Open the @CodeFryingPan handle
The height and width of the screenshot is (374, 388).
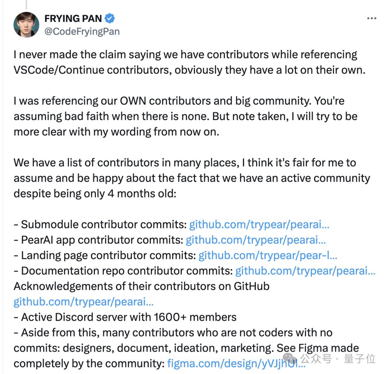[82, 31]
